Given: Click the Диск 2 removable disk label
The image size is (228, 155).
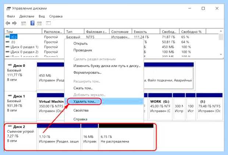Looking at the screenshot, I should [19, 127].
